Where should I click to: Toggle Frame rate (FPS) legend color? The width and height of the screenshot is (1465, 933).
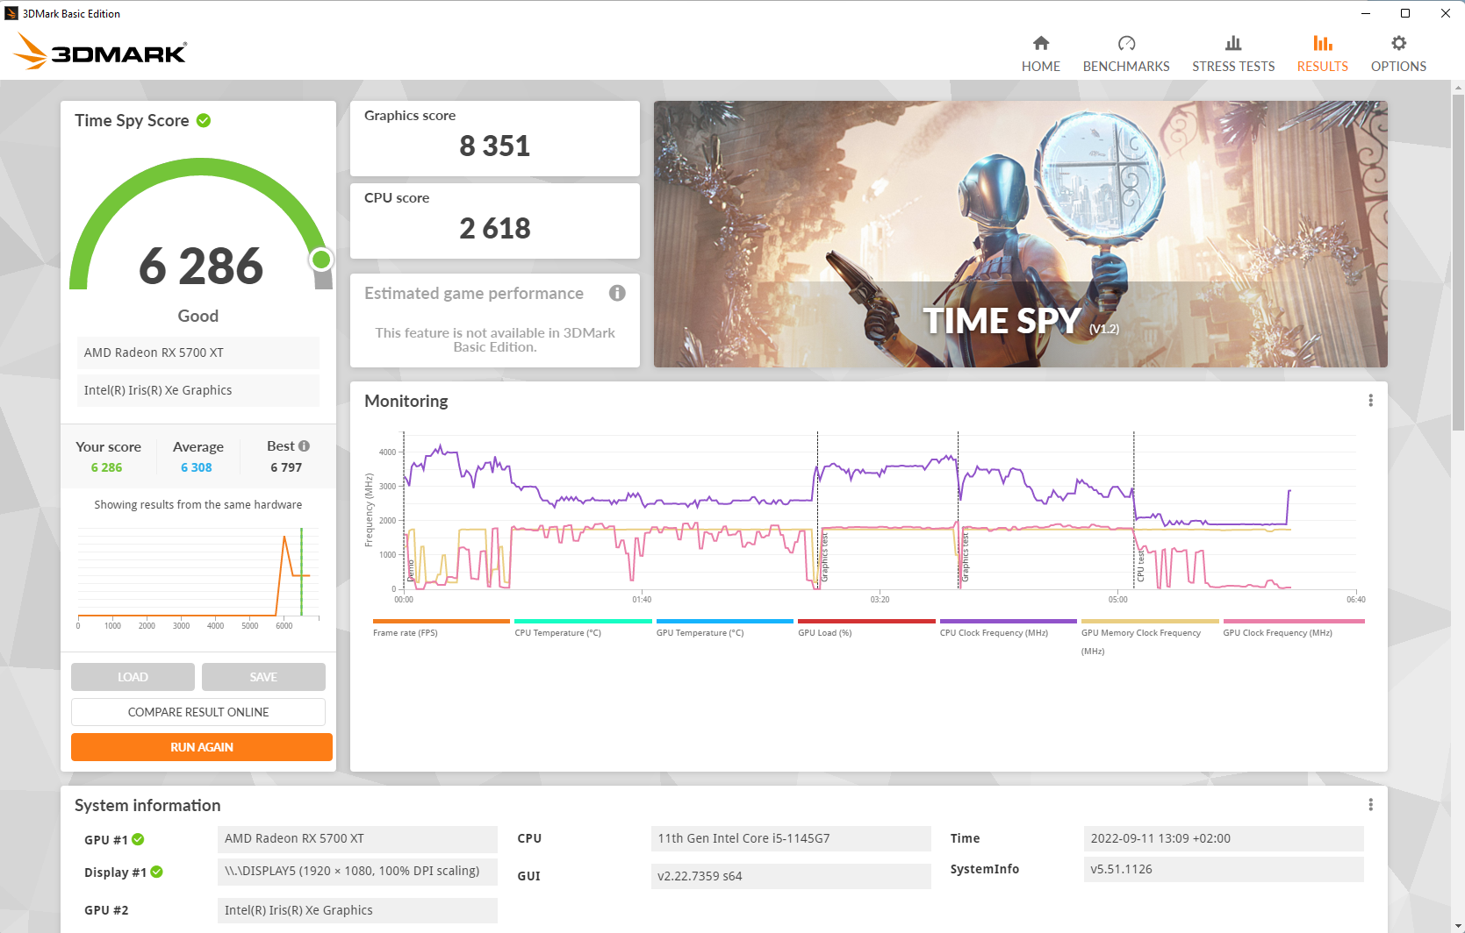[442, 621]
